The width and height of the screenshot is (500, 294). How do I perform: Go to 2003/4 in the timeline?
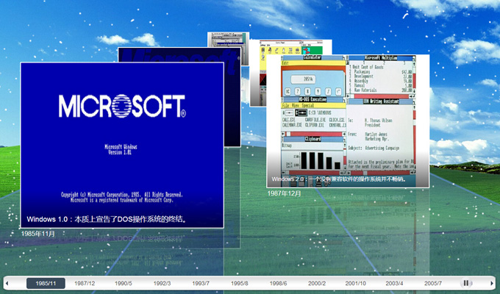(394, 283)
